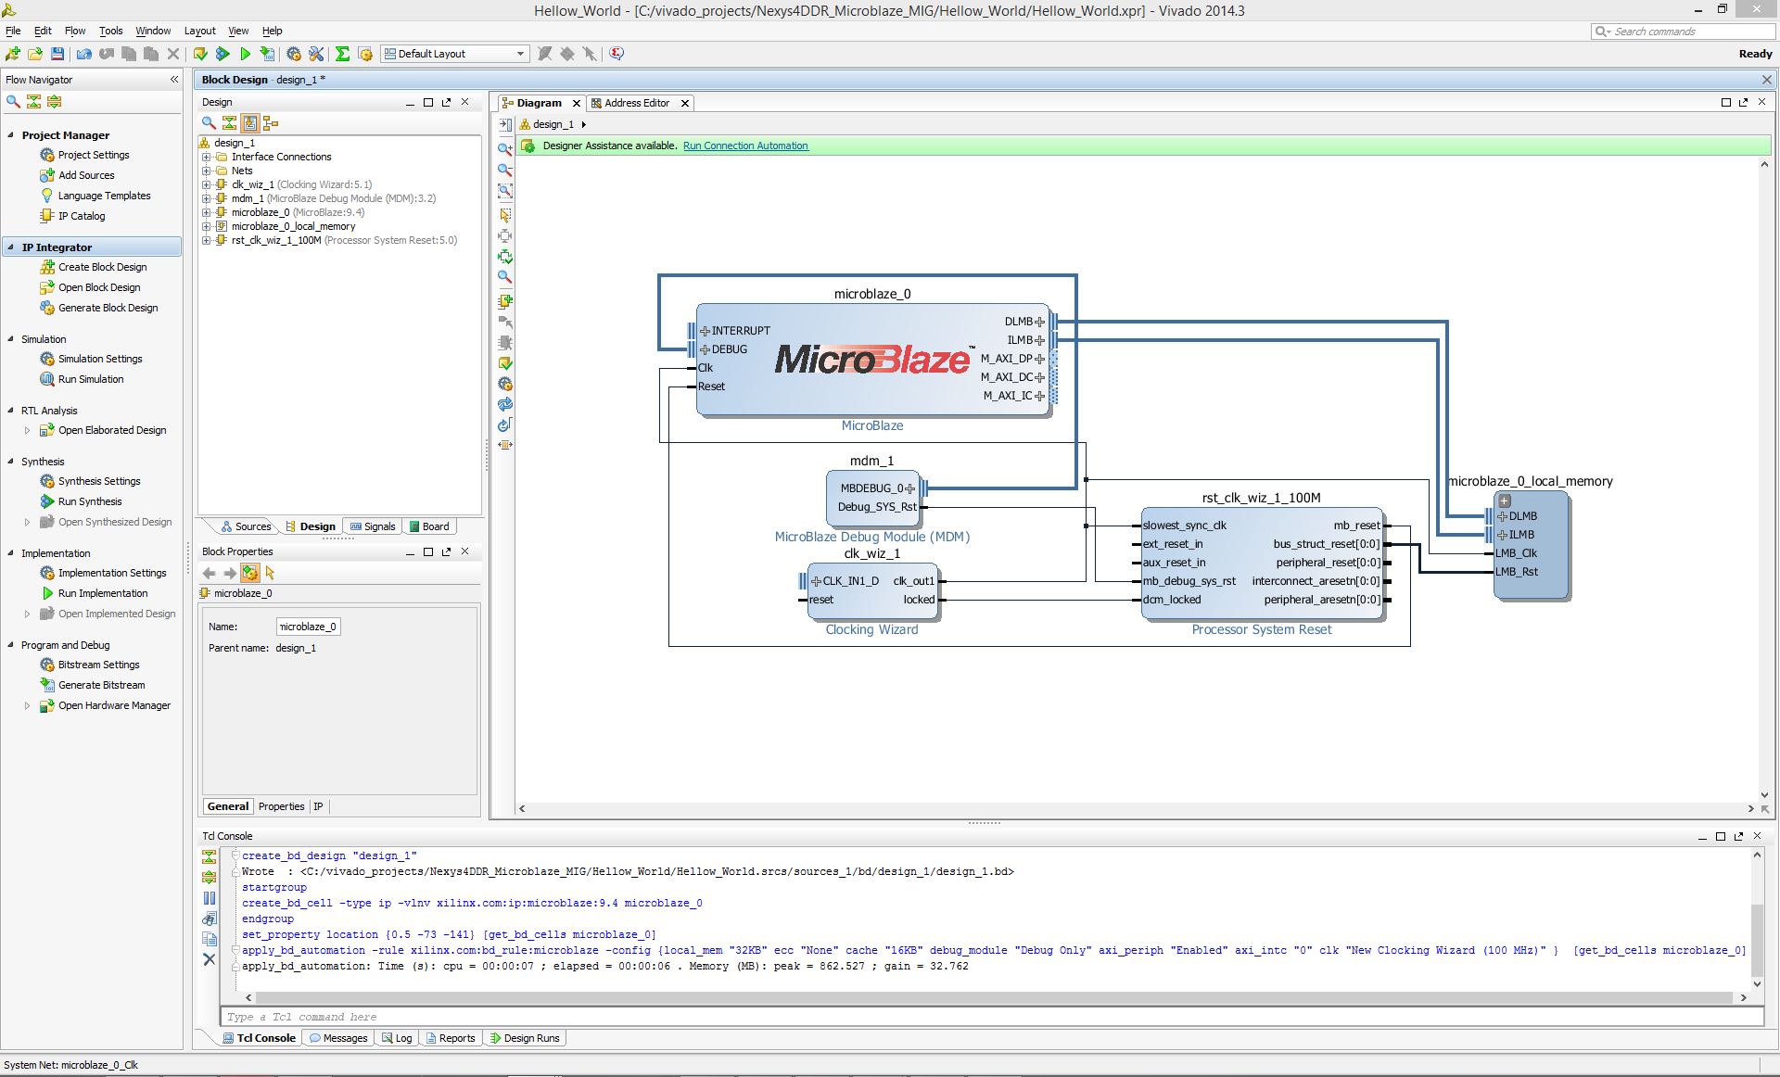The height and width of the screenshot is (1077, 1780).
Task: Click the Save Project floppy disk icon
Action: (x=57, y=54)
